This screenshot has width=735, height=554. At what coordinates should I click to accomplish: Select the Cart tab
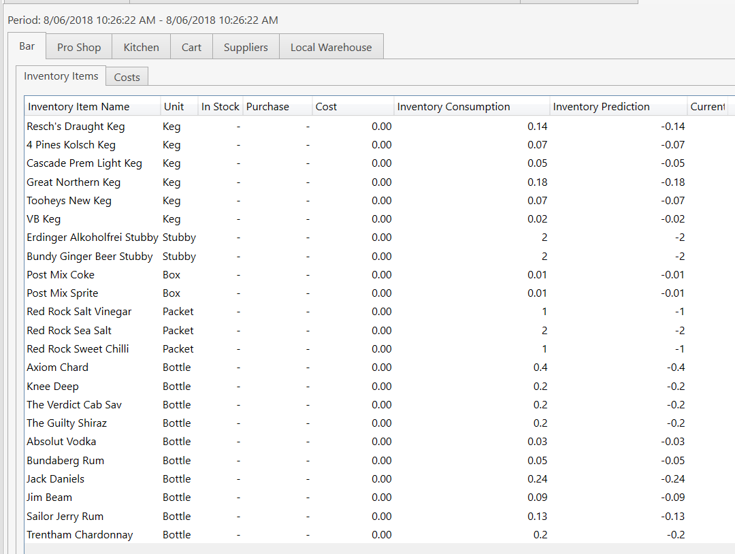(x=191, y=47)
